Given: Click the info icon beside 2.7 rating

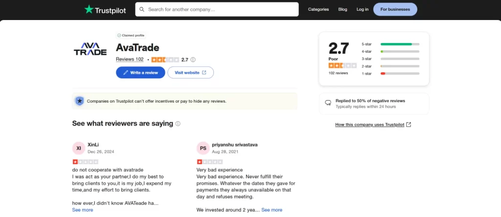Looking at the screenshot, I should click(x=193, y=60).
